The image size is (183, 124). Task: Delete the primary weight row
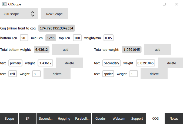tap(69, 63)
